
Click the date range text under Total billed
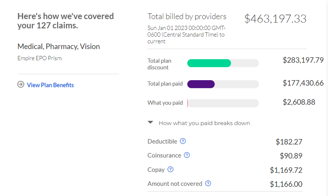[186, 35]
